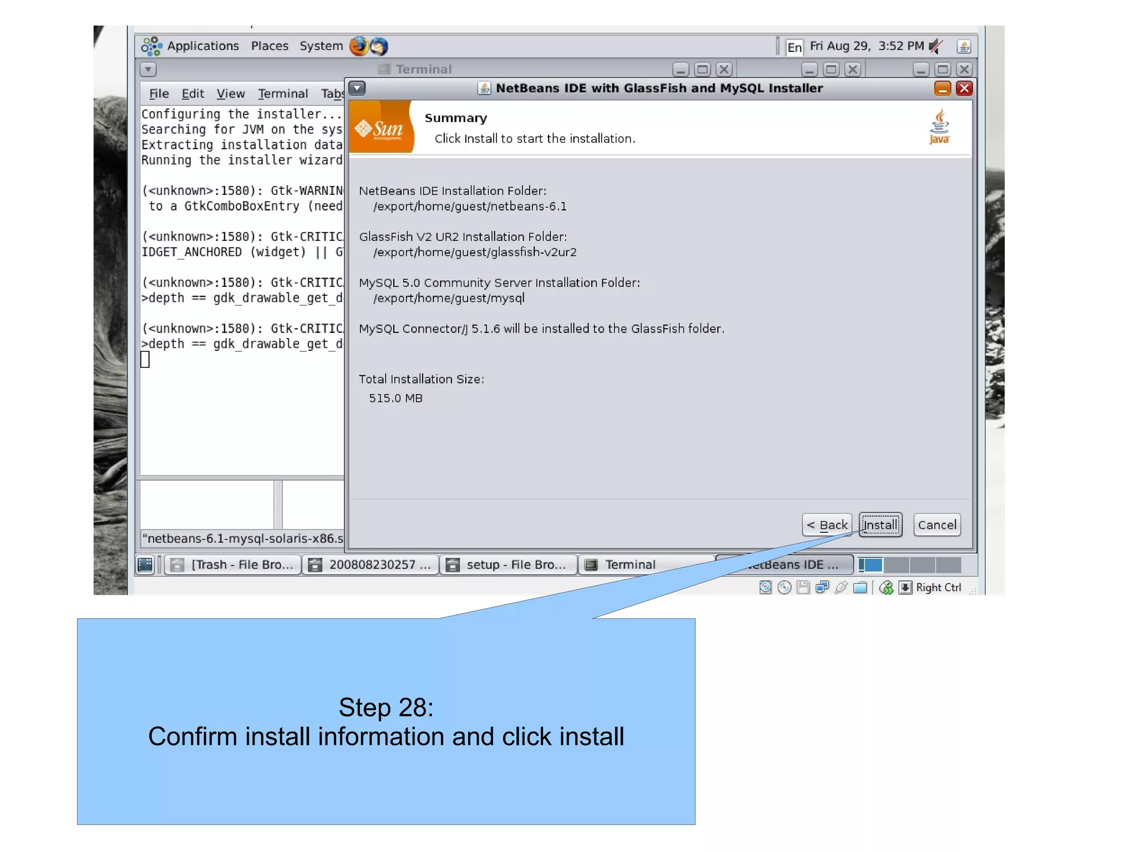Click the Java logo in installer header
The height and width of the screenshot is (852, 1136).
tap(939, 128)
